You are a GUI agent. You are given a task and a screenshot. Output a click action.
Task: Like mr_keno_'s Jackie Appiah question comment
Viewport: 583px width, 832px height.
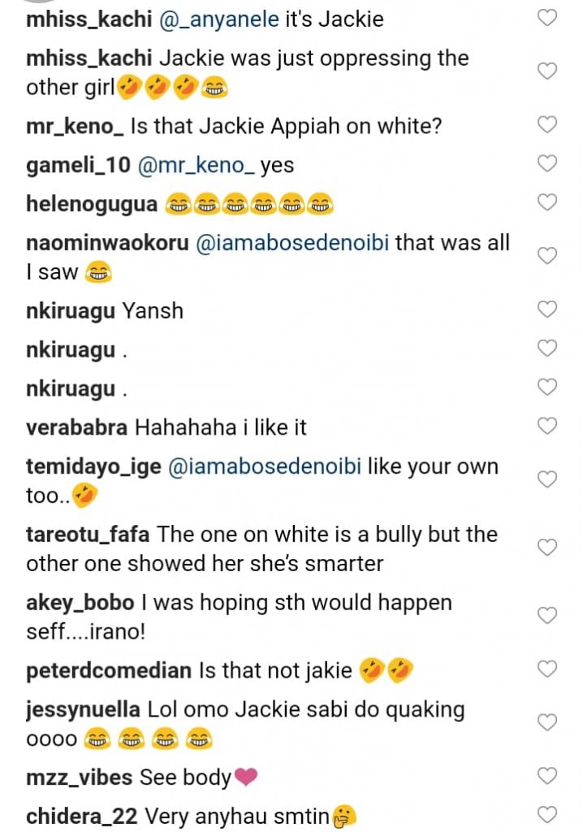click(x=548, y=125)
